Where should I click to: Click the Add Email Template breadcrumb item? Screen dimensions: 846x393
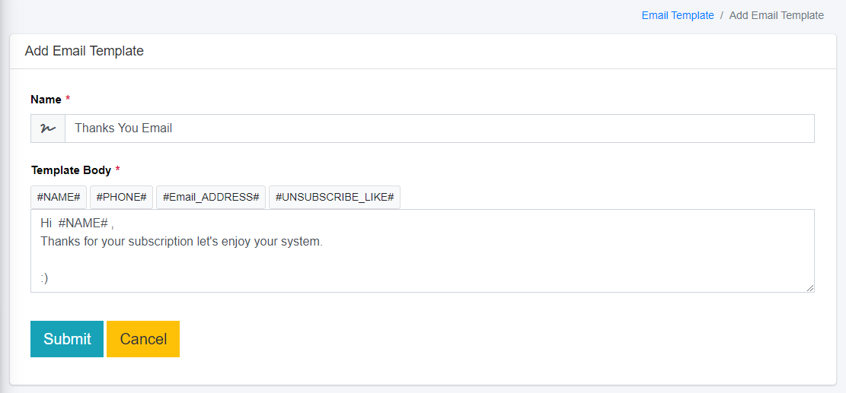(776, 15)
